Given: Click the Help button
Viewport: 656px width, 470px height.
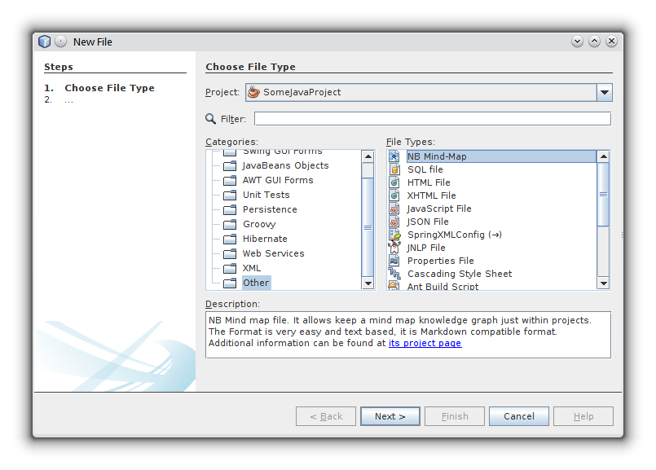Looking at the screenshot, I should tap(583, 416).
